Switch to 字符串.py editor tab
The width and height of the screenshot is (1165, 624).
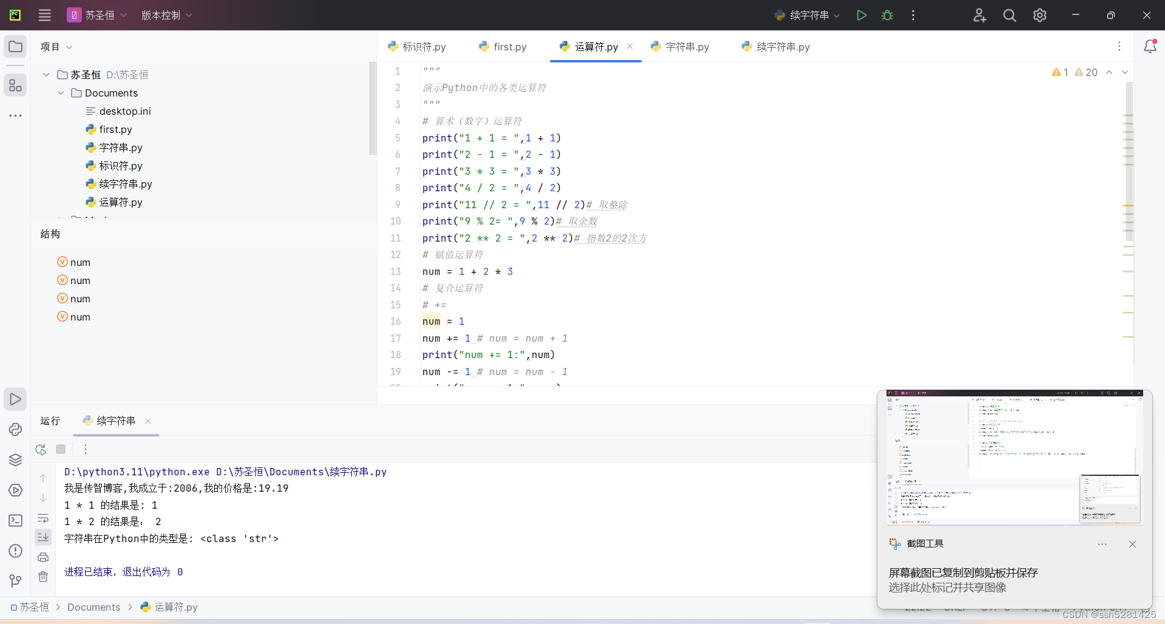pos(680,47)
